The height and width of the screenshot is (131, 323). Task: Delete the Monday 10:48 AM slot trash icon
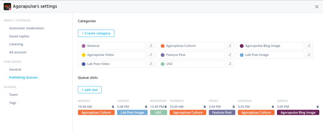click(113, 107)
